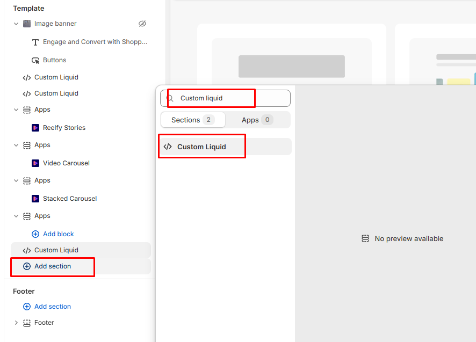
Task: Click the Video Carousel app icon
Action: click(x=35, y=163)
